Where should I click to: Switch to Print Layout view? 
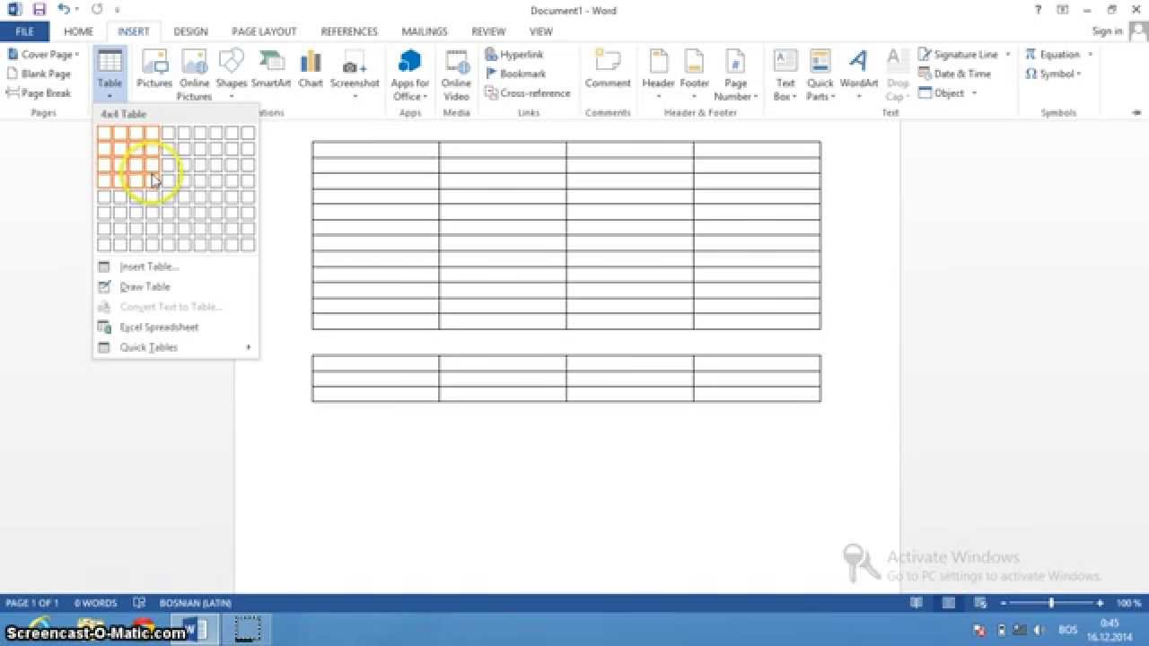point(950,603)
